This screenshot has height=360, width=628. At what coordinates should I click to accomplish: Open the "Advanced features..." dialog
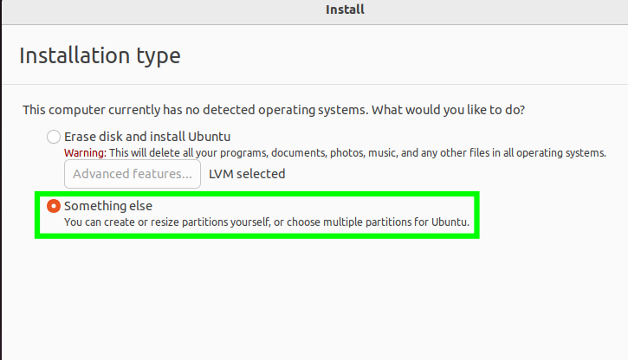point(133,174)
